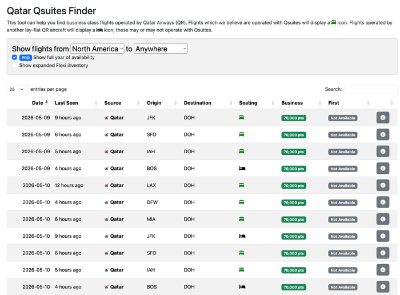
Task: Click bed icon in JFK 2026-05-10 row
Action: coord(242,236)
